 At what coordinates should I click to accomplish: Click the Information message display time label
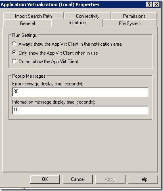54,102
